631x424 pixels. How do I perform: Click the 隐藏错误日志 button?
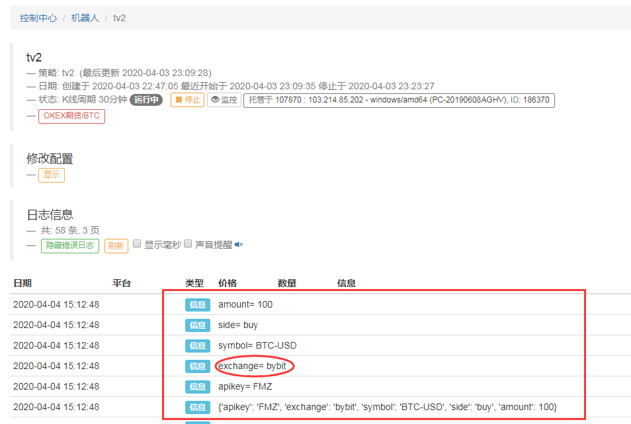pos(70,245)
